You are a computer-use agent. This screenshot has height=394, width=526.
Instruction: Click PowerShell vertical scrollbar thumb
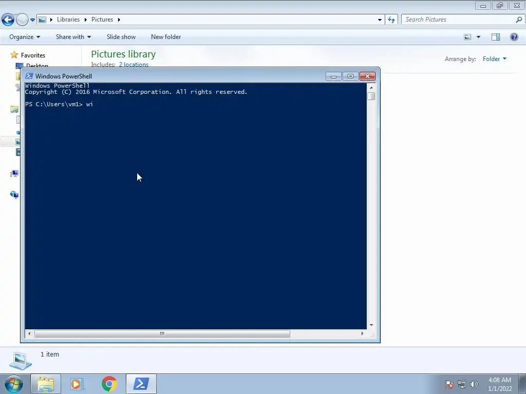coord(371,96)
